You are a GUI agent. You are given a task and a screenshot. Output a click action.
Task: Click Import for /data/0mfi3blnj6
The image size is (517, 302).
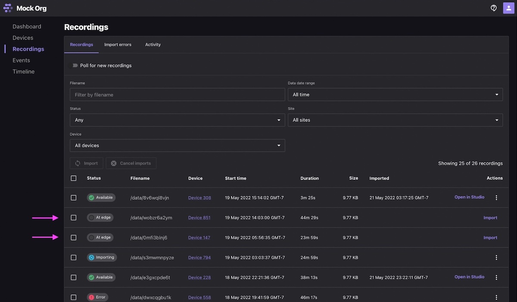pyautogui.click(x=490, y=237)
